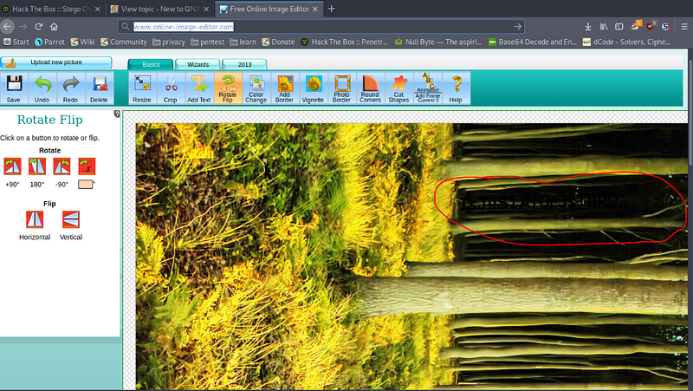The image size is (693, 391).
Task: Open a new browser tab
Action: (332, 9)
